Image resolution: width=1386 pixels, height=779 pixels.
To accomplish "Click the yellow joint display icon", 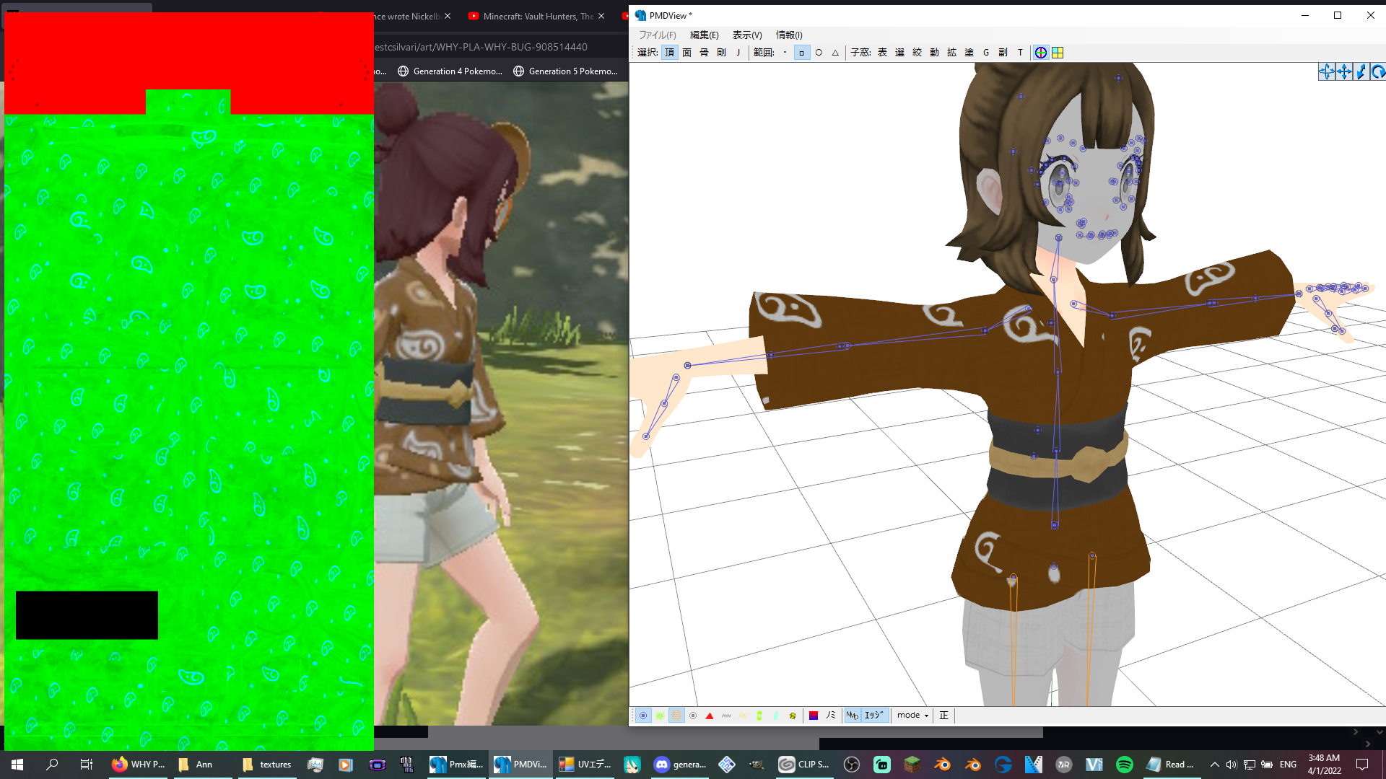I will click(x=793, y=716).
